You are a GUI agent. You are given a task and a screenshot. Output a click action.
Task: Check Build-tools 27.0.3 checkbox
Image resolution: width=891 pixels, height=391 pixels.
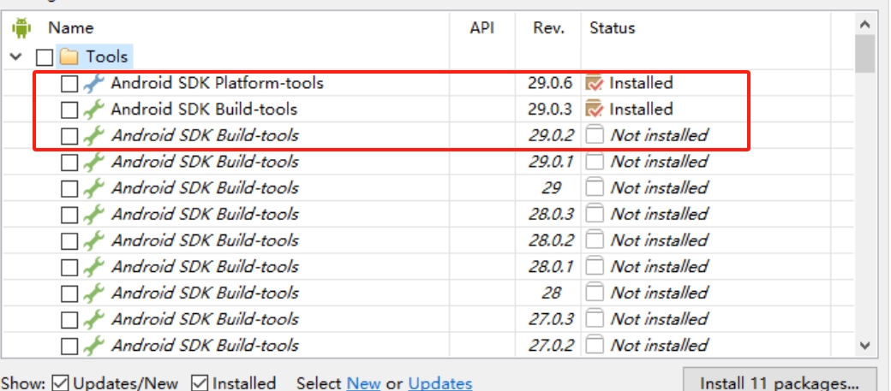tap(69, 319)
